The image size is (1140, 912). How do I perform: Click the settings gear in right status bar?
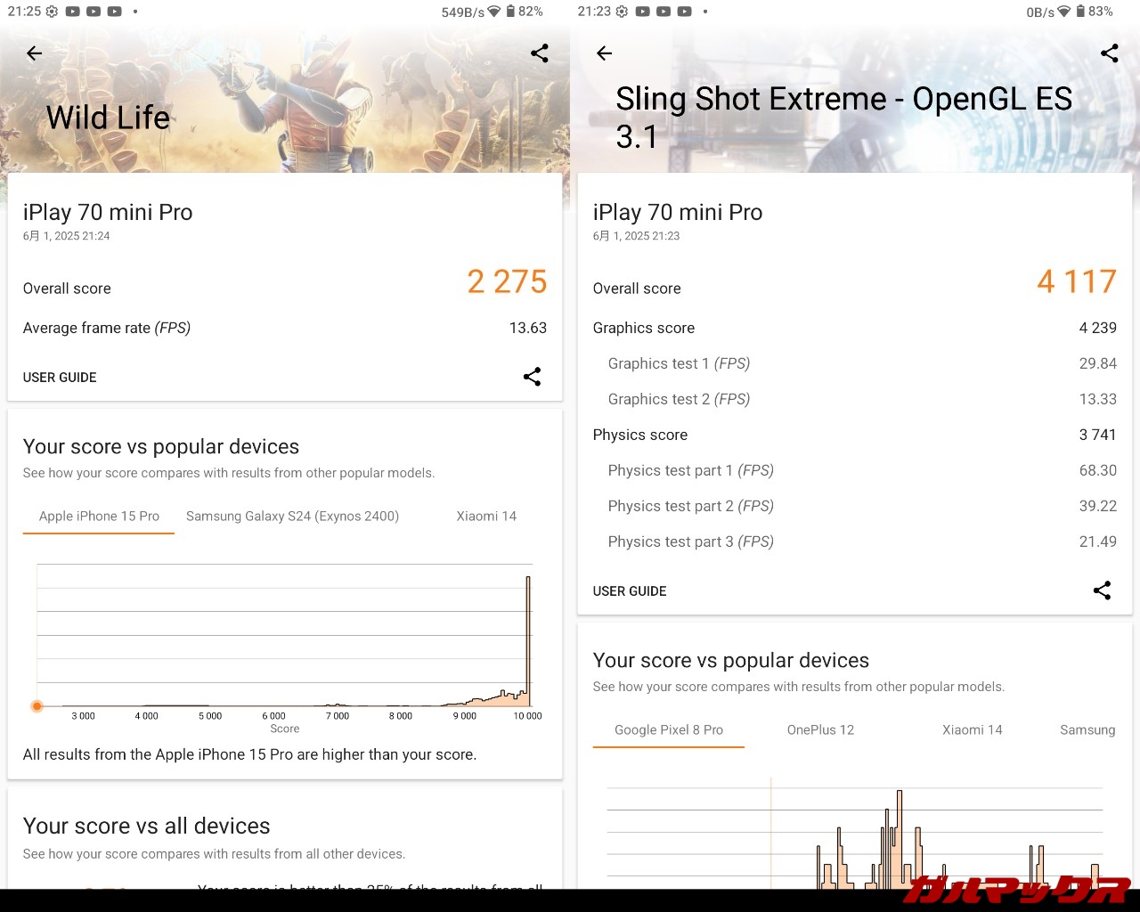tap(622, 12)
